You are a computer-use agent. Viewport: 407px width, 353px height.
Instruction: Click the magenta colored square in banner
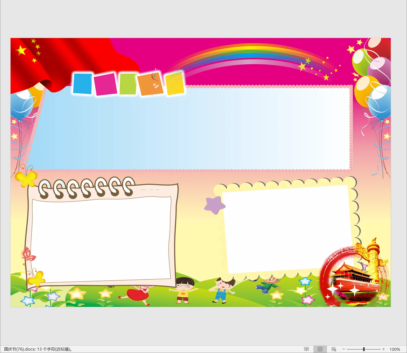tap(106, 84)
